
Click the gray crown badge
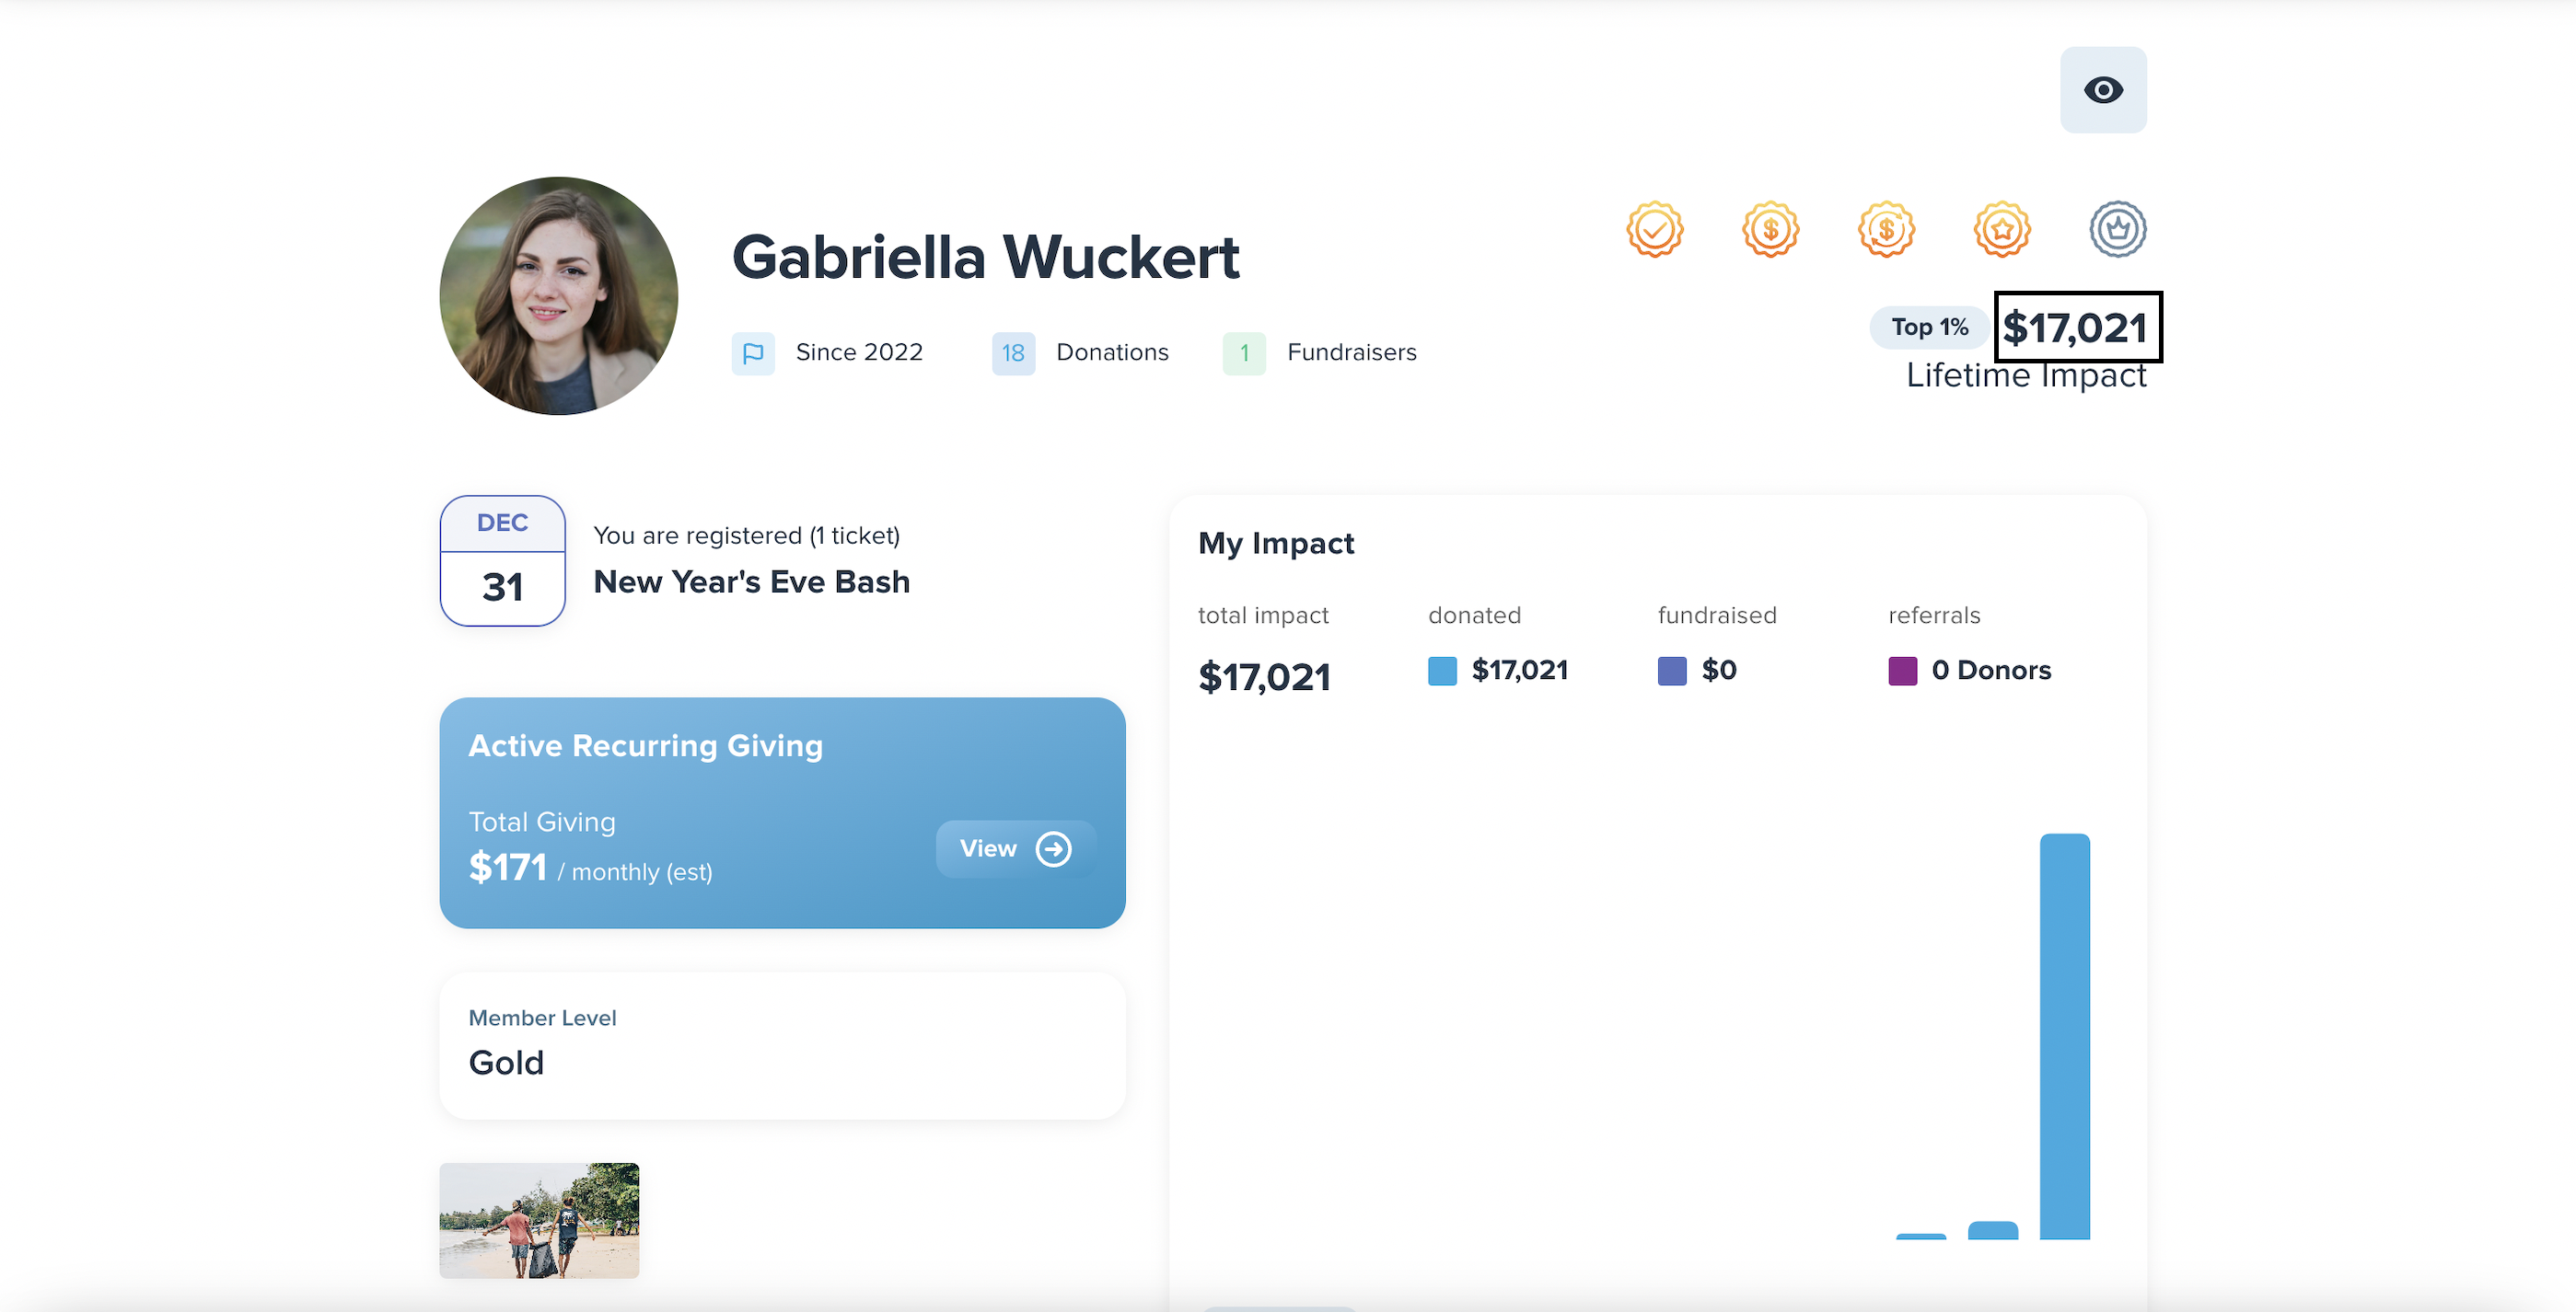2118,230
